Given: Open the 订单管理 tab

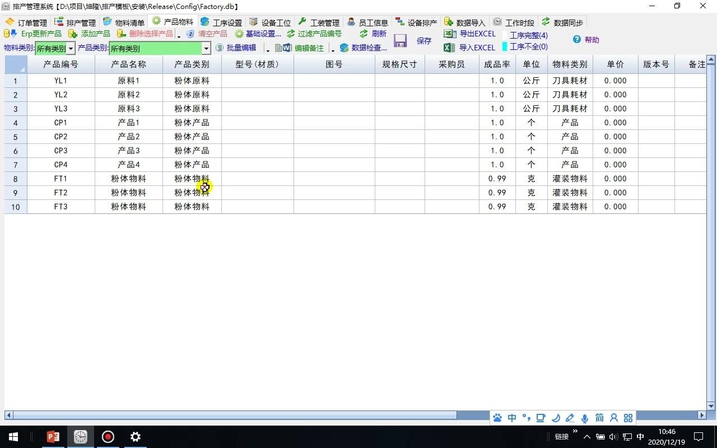Looking at the screenshot, I should point(26,22).
